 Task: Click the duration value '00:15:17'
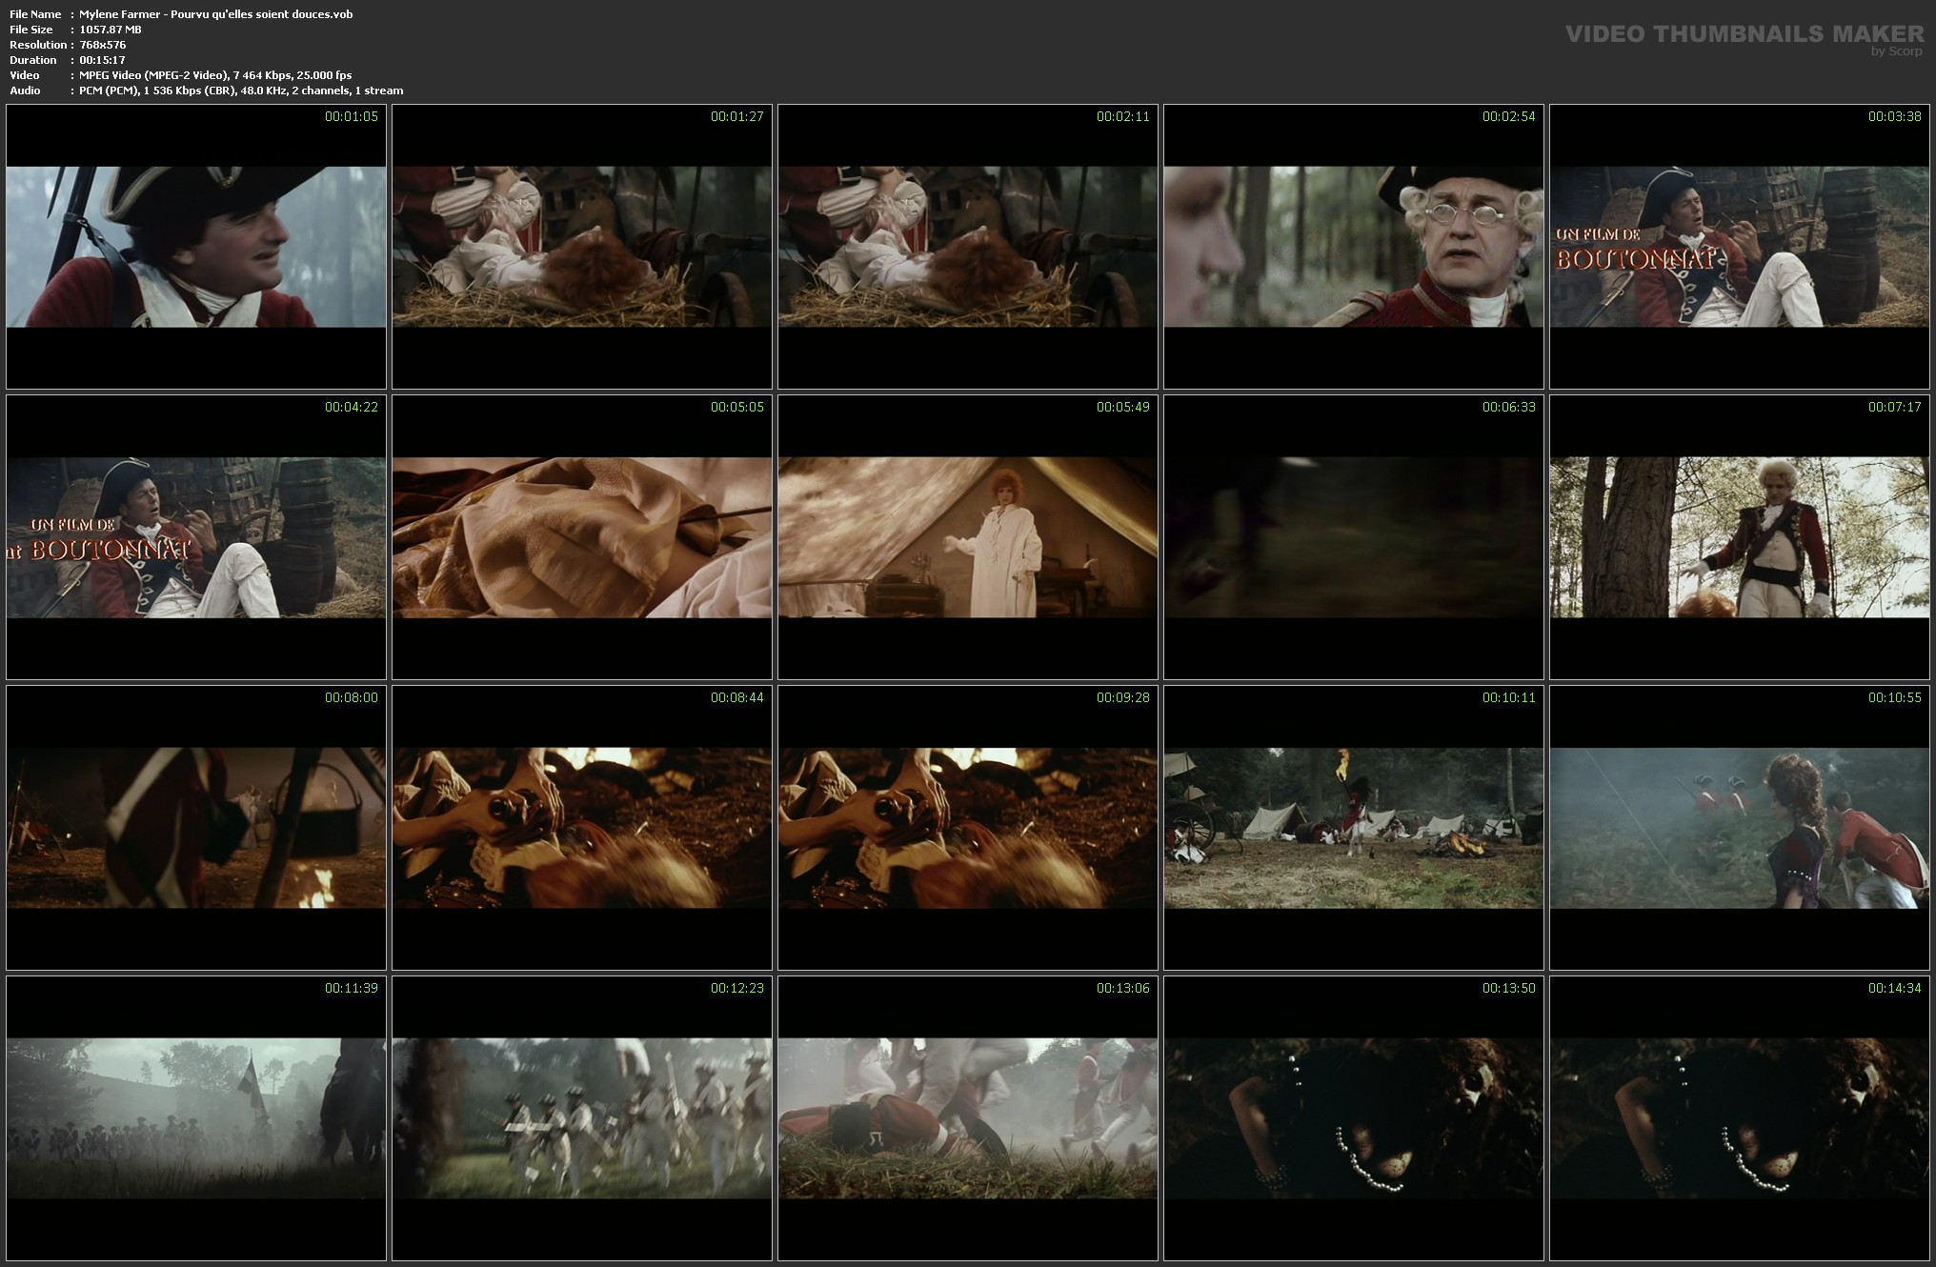click(x=102, y=60)
